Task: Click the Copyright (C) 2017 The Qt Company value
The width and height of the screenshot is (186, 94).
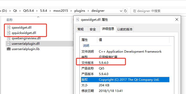Action: coord(129,80)
